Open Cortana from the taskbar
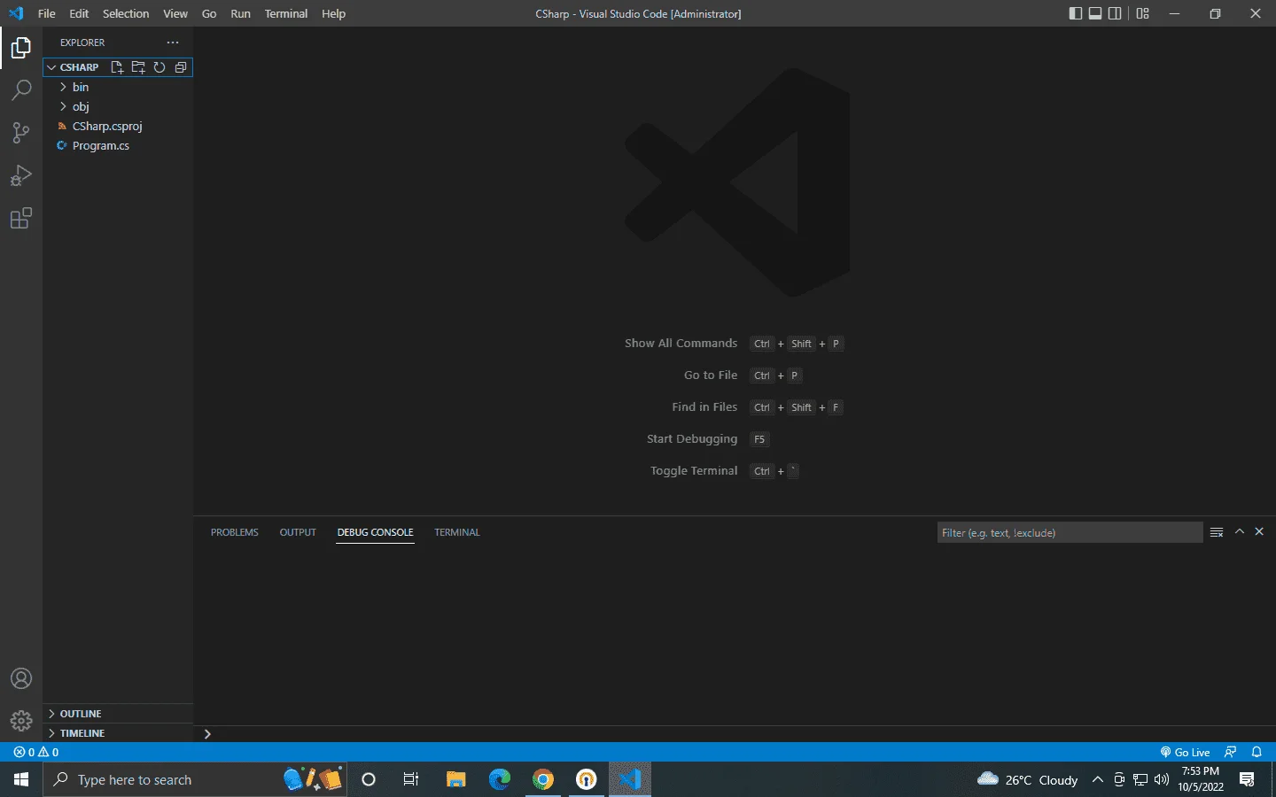This screenshot has height=797, width=1276. click(369, 779)
